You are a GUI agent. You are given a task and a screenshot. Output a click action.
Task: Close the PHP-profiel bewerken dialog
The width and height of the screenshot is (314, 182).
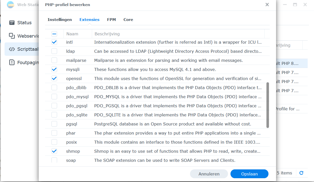(267, 5)
